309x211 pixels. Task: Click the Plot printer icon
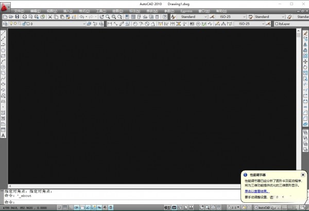[24, 17]
